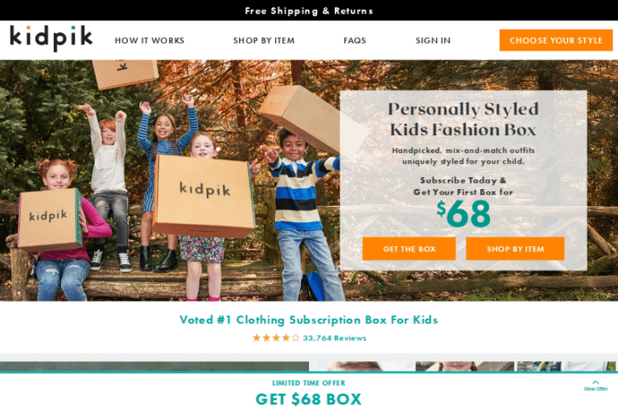Open the How It Works page
The height and width of the screenshot is (412, 618).
150,40
